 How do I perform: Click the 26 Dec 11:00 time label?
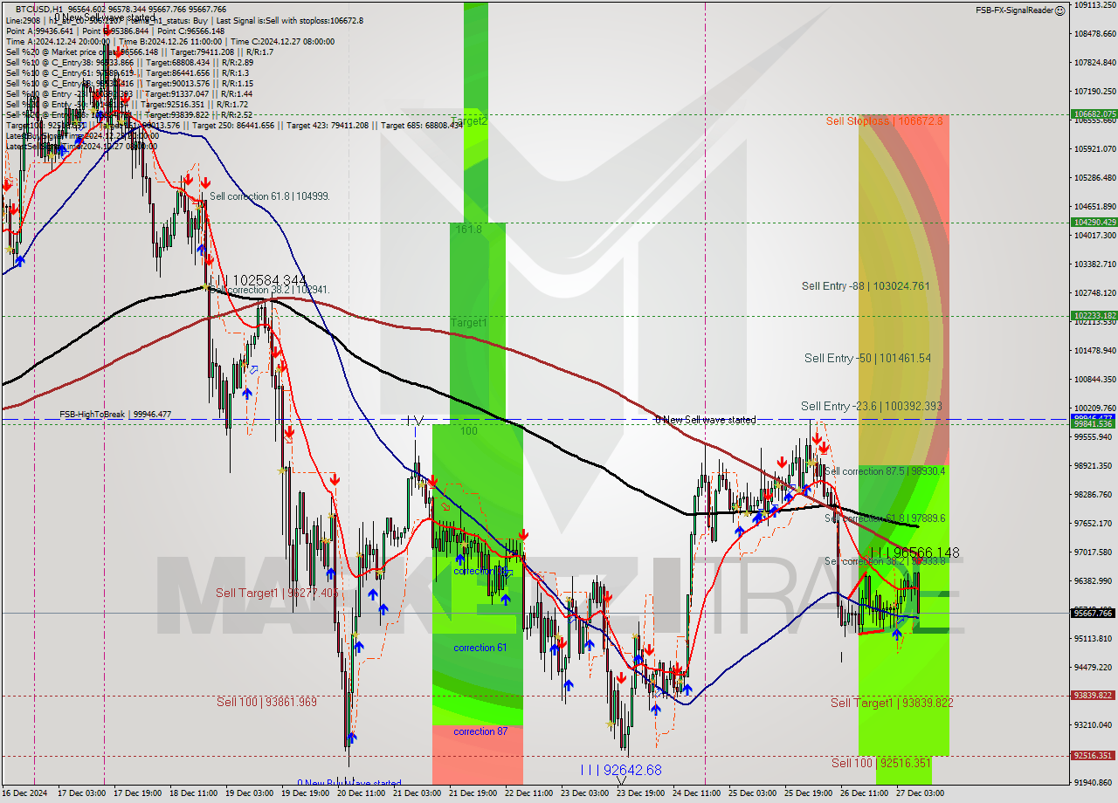pyautogui.click(x=863, y=794)
